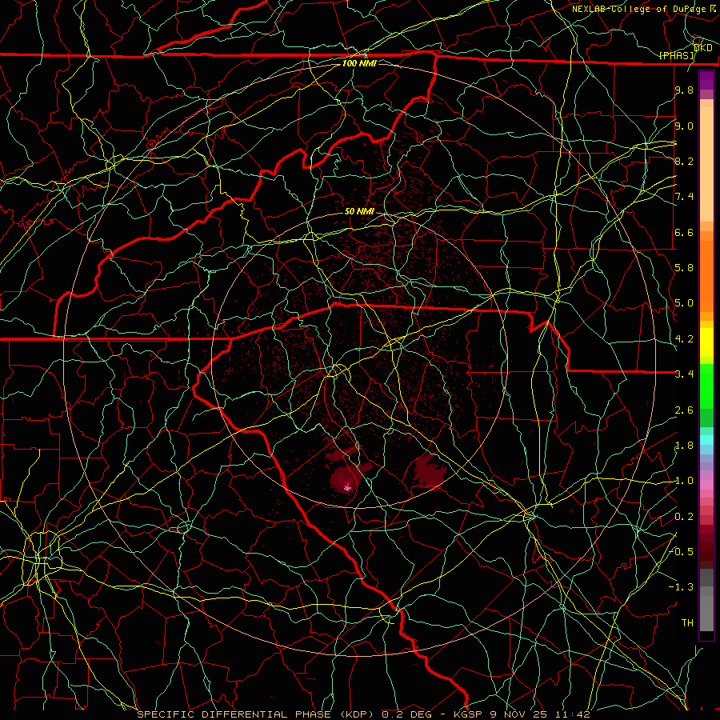The width and height of the screenshot is (720, 720).
Task: Click the dark red echo east of pink core
Action: click(429, 472)
